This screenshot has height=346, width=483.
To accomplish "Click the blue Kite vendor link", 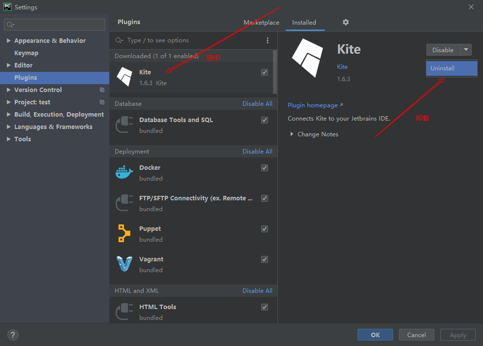I will [342, 66].
